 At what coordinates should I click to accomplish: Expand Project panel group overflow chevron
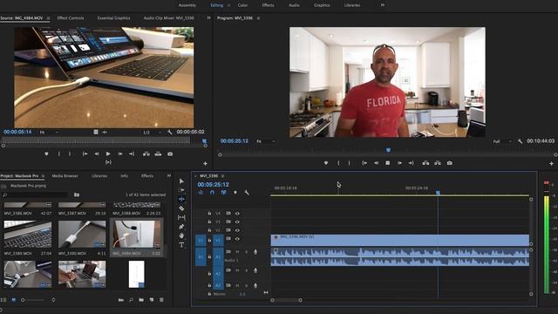(x=168, y=175)
